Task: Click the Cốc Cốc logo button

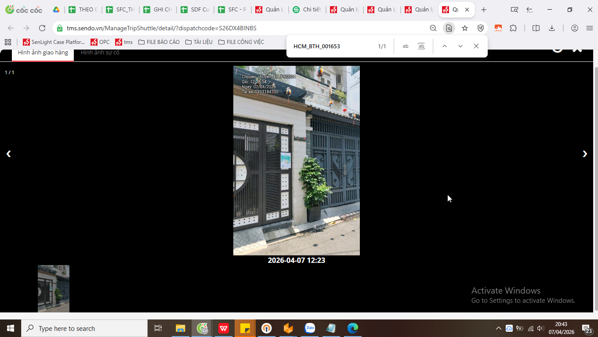Action: click(x=24, y=10)
